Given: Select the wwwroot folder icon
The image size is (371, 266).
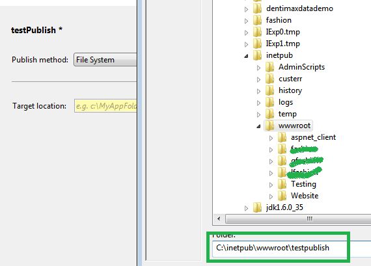Looking at the screenshot, I should 269,126.
